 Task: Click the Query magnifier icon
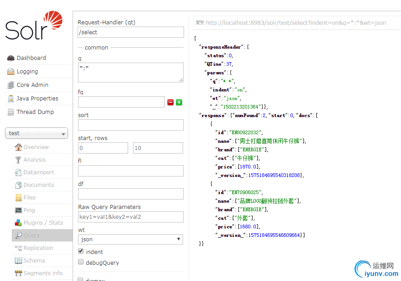[x=18, y=236]
